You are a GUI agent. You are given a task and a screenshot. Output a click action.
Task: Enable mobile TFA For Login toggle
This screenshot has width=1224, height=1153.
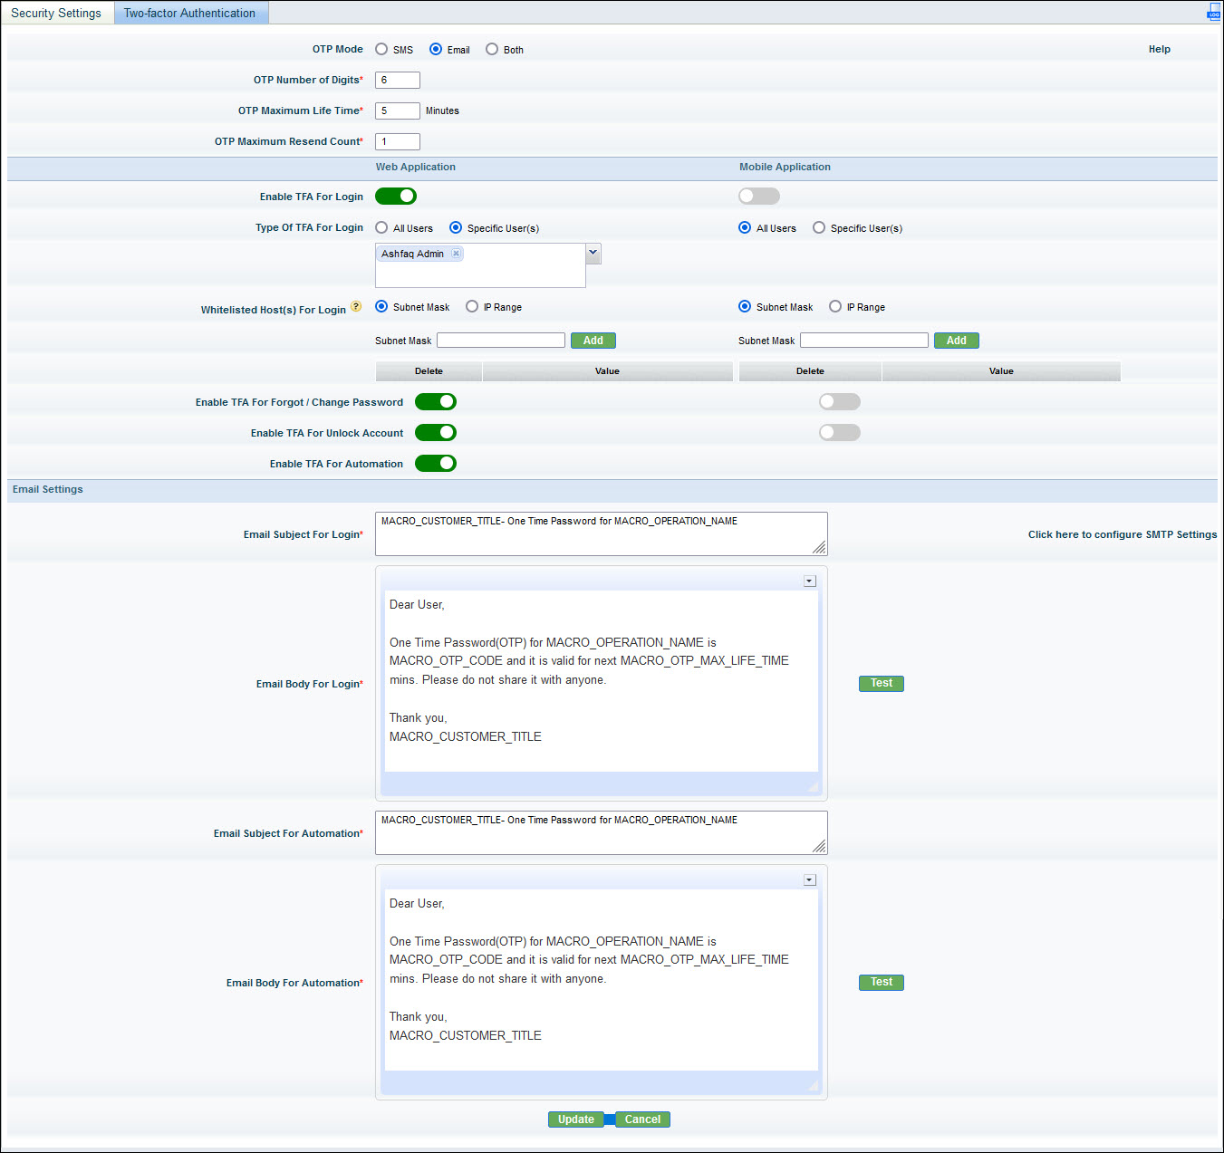pyautogui.click(x=758, y=197)
